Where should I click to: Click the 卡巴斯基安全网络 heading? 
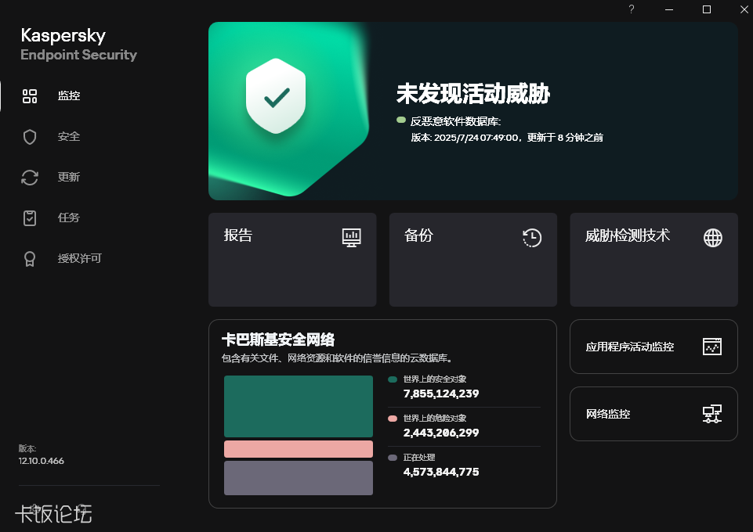(x=278, y=340)
